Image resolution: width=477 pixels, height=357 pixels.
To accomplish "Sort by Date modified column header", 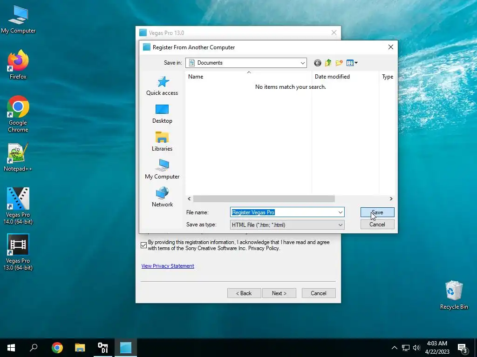I will (x=345, y=77).
